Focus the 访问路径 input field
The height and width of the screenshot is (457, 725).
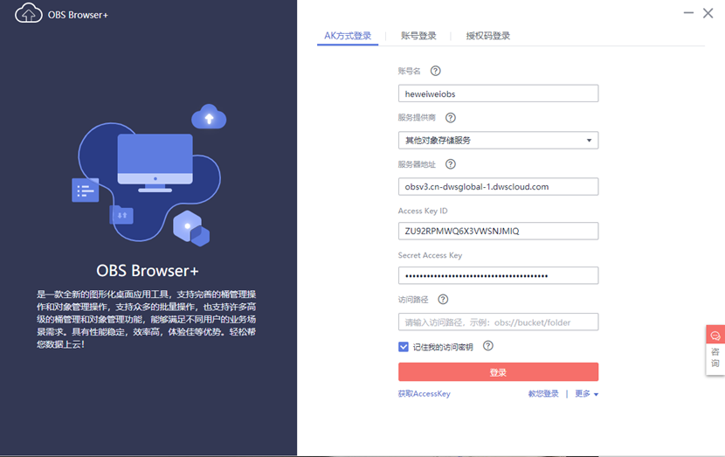[x=498, y=322]
